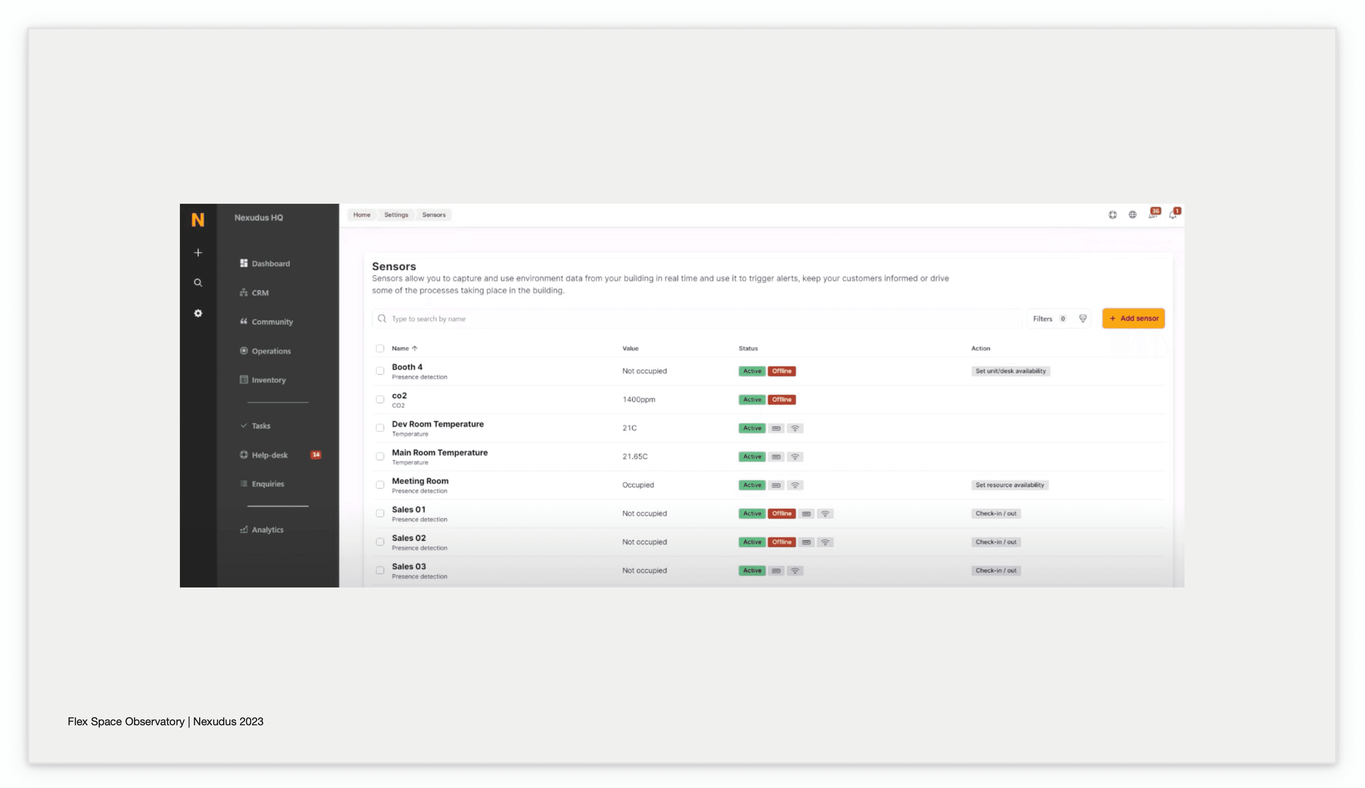Open Enquiries in sidebar
The image size is (1365, 788).
262,484
